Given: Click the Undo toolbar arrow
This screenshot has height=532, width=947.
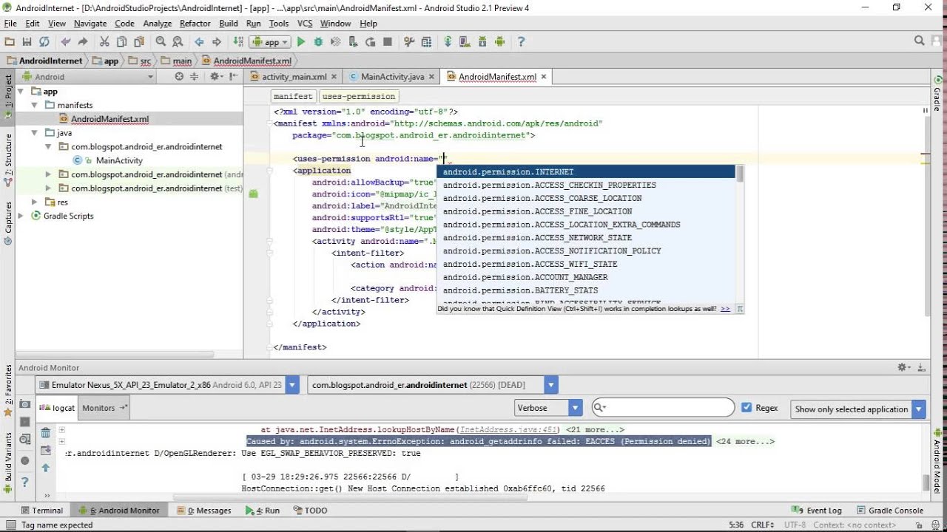Looking at the screenshot, I should [x=66, y=42].
